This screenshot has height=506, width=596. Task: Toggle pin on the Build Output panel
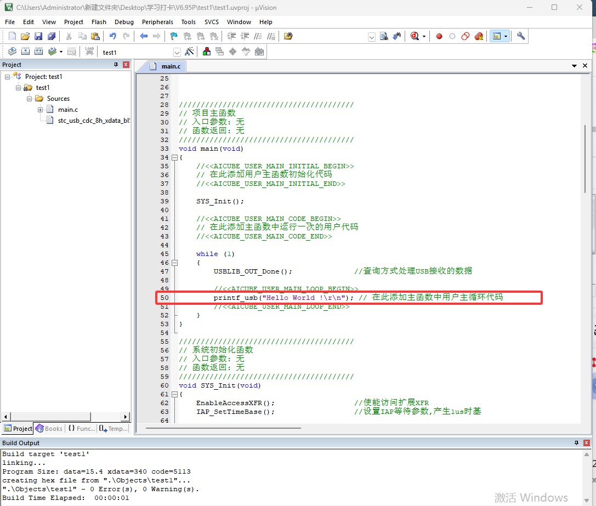pos(576,443)
